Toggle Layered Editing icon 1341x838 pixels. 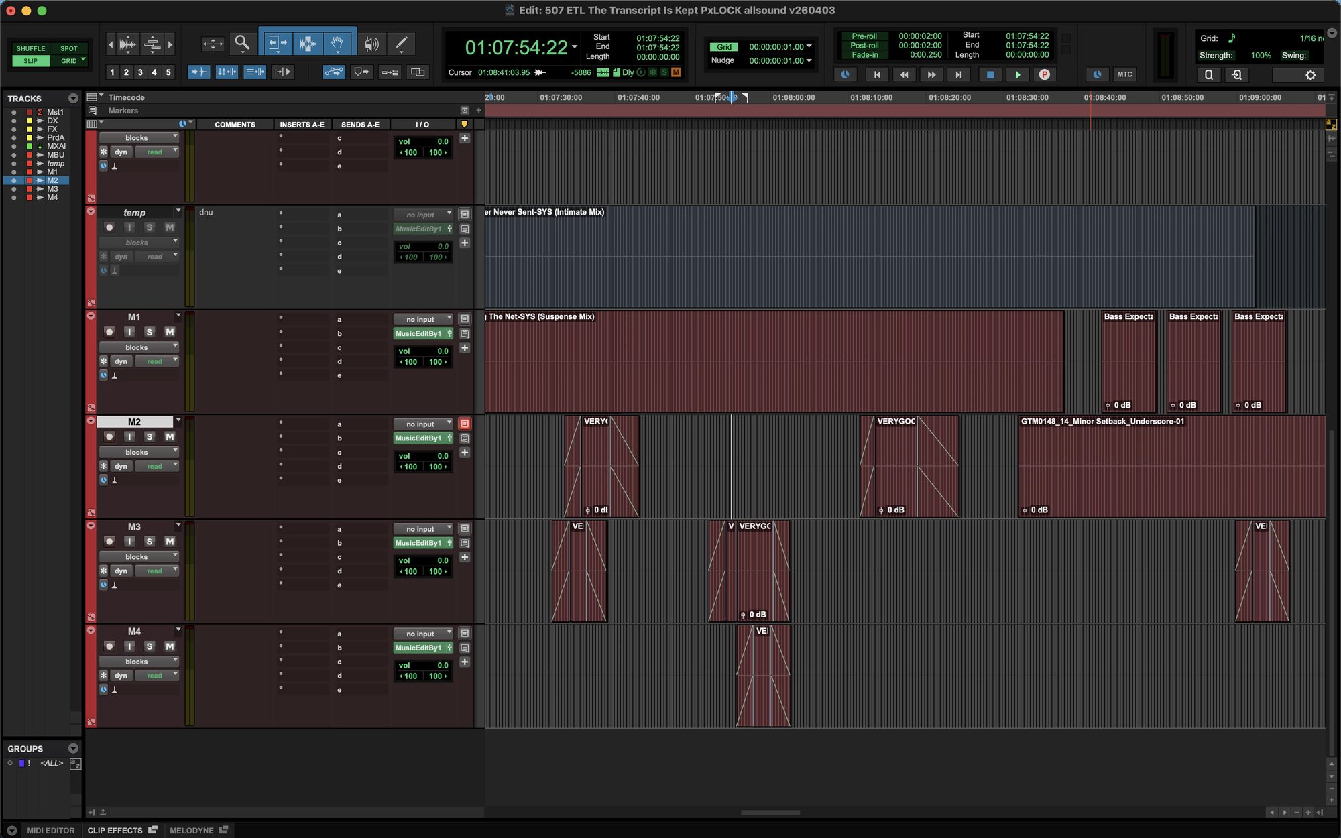418,72
